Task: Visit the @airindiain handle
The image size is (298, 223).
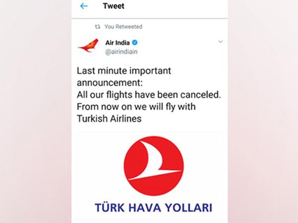Action: tap(122, 52)
